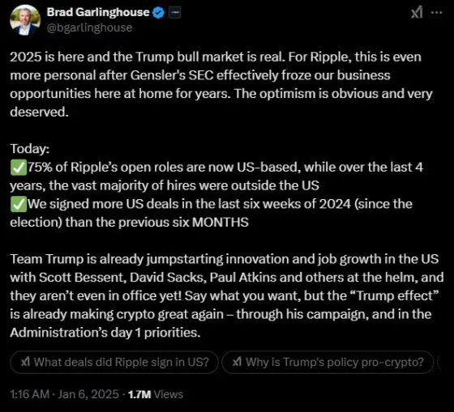Open the 1:16 AM Jan 6, 2025 timestamp
This screenshot has width=454, height=412.
[x=64, y=394]
